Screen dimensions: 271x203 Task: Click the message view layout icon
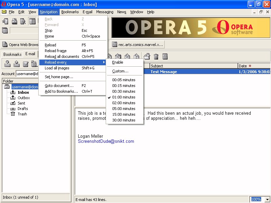[x=165, y=56]
